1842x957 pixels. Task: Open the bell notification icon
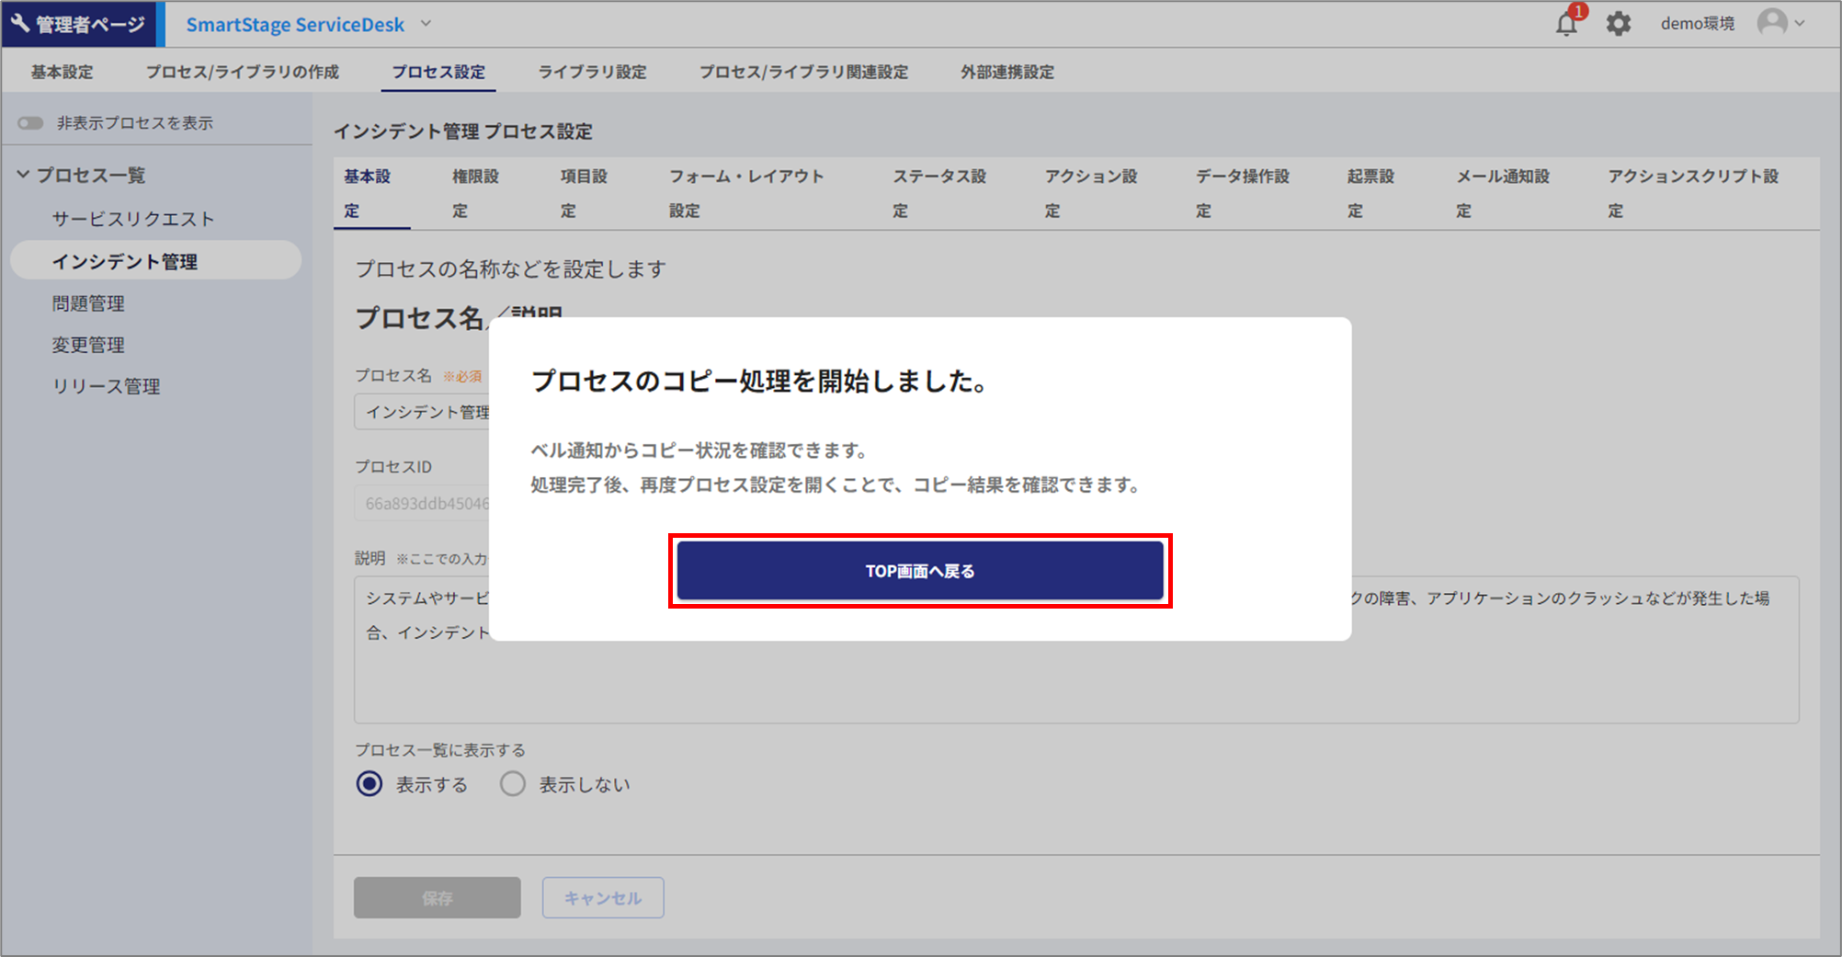pos(1566,24)
